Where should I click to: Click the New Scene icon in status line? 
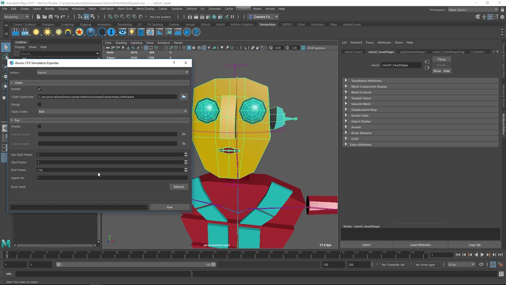click(38, 17)
